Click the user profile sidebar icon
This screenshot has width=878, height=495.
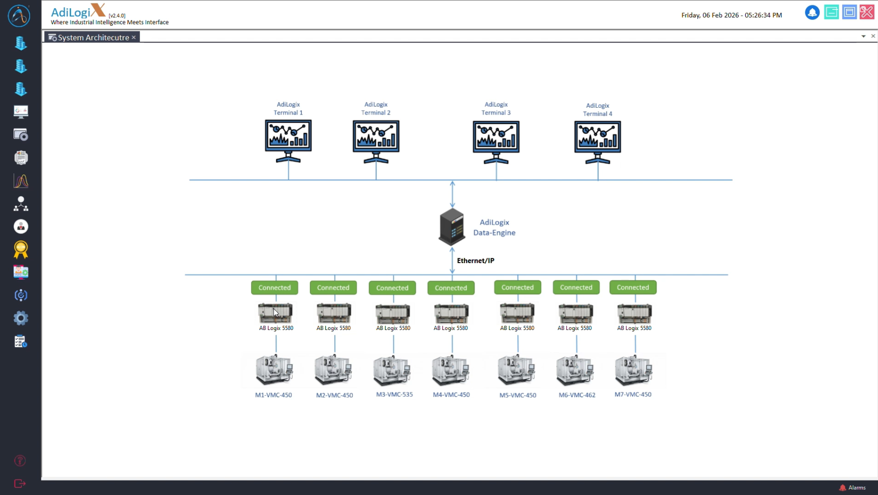(x=20, y=227)
